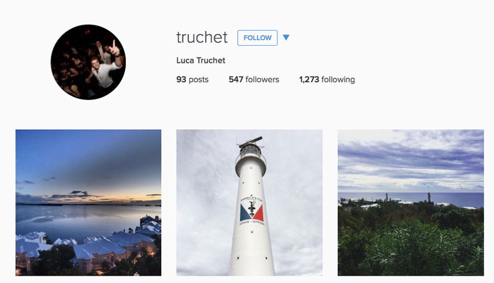494x283 pixels.
Task: Open the circular profile picture
Action: 88,62
